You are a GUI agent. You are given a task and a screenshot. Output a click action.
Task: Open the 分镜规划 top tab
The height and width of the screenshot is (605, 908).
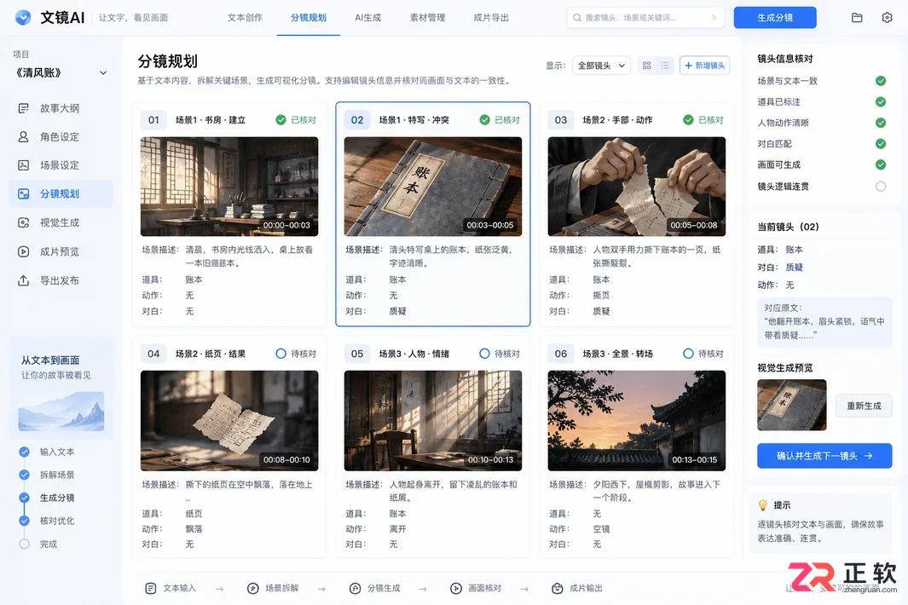pos(308,17)
